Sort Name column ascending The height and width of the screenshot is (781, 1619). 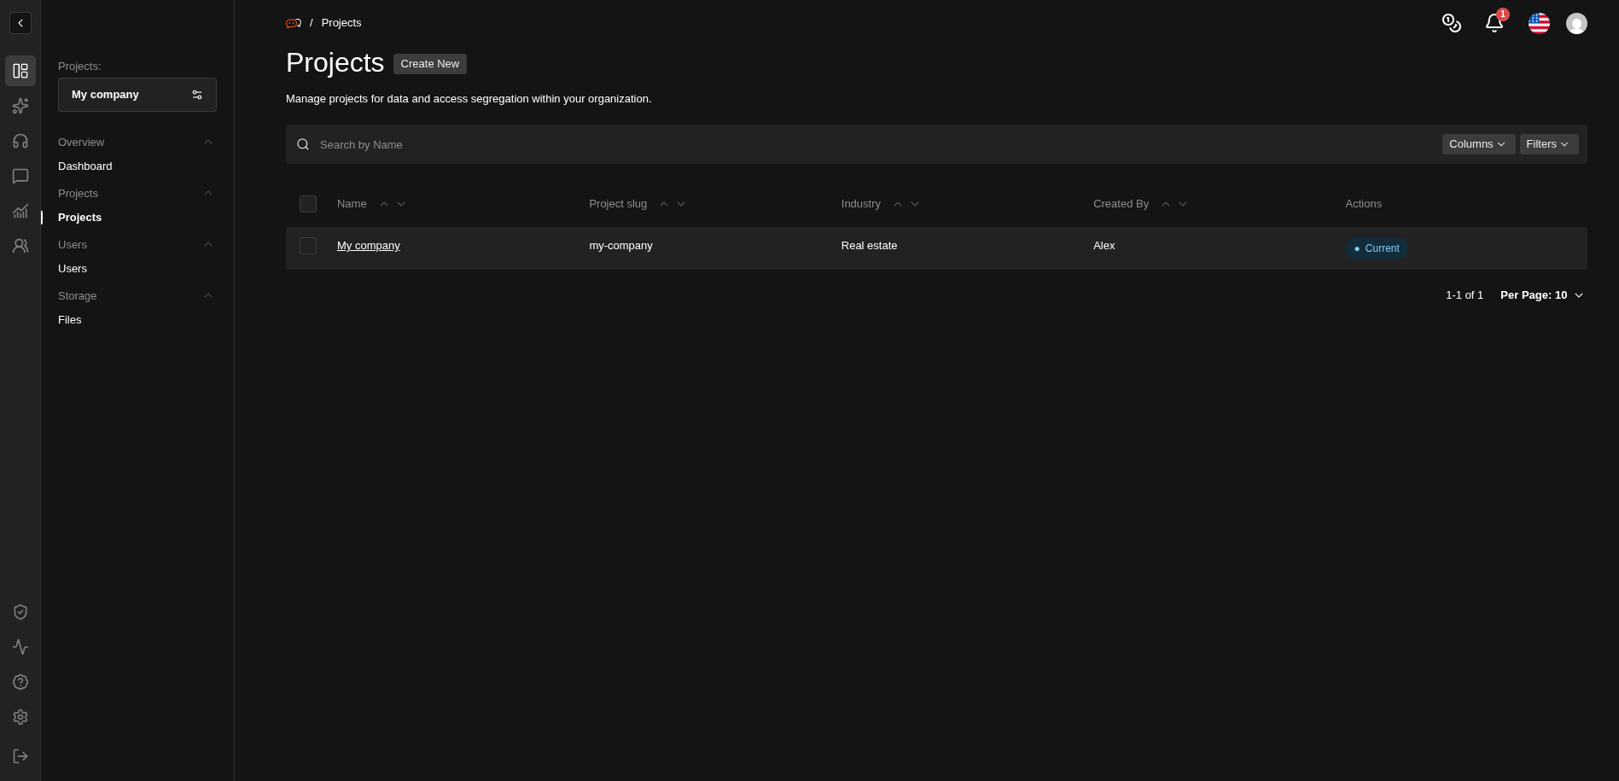click(384, 204)
